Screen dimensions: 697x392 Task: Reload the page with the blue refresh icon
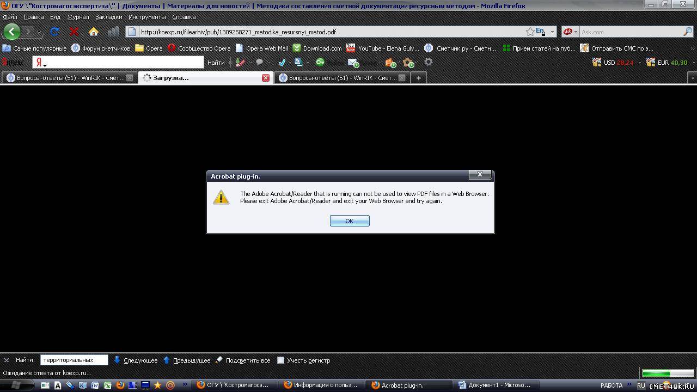pyautogui.click(x=54, y=32)
